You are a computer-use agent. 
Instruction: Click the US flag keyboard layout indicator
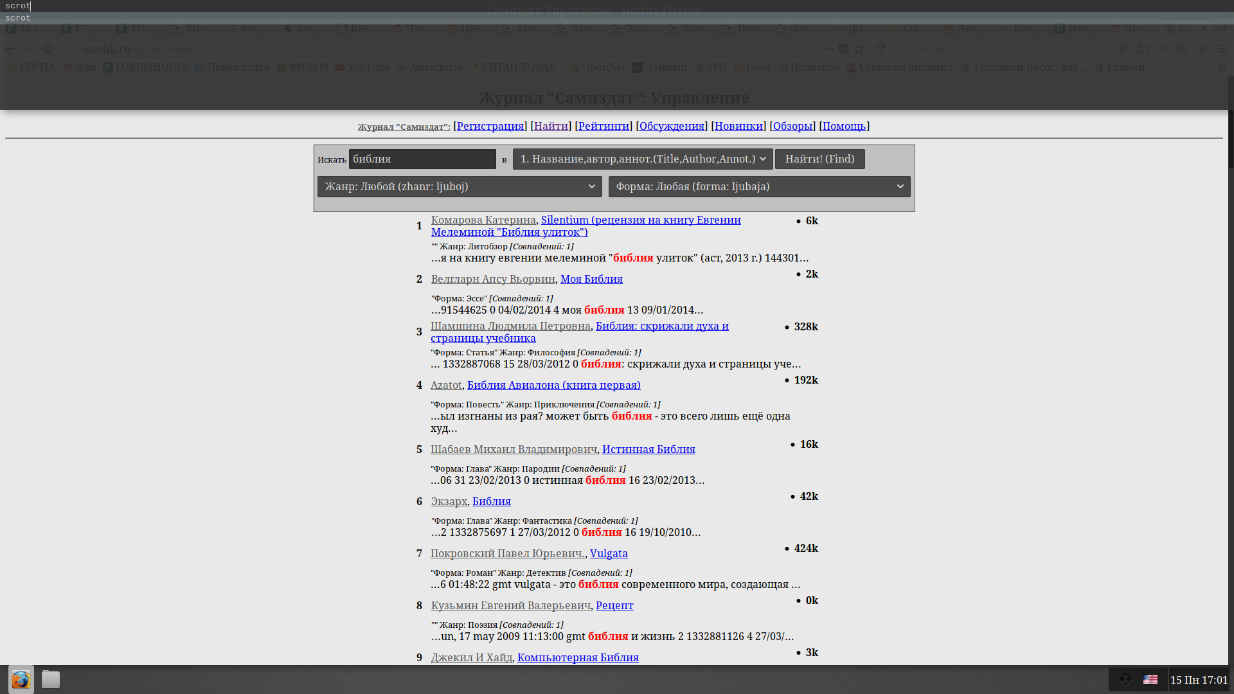coord(1150,679)
